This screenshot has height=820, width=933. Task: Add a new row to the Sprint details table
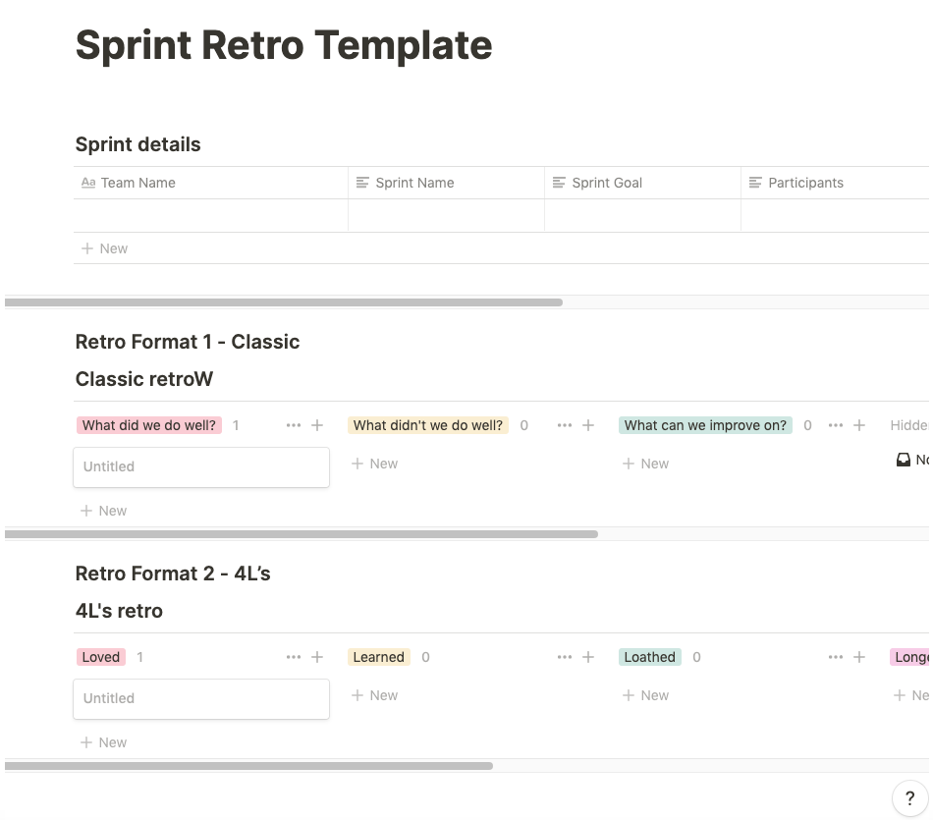(x=105, y=248)
